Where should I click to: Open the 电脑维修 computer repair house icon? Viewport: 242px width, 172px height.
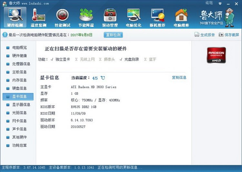181,17
